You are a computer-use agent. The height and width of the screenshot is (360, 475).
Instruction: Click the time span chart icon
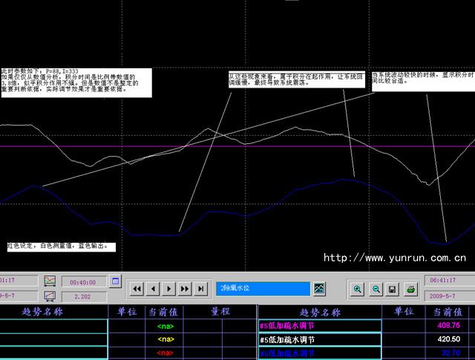(50, 281)
